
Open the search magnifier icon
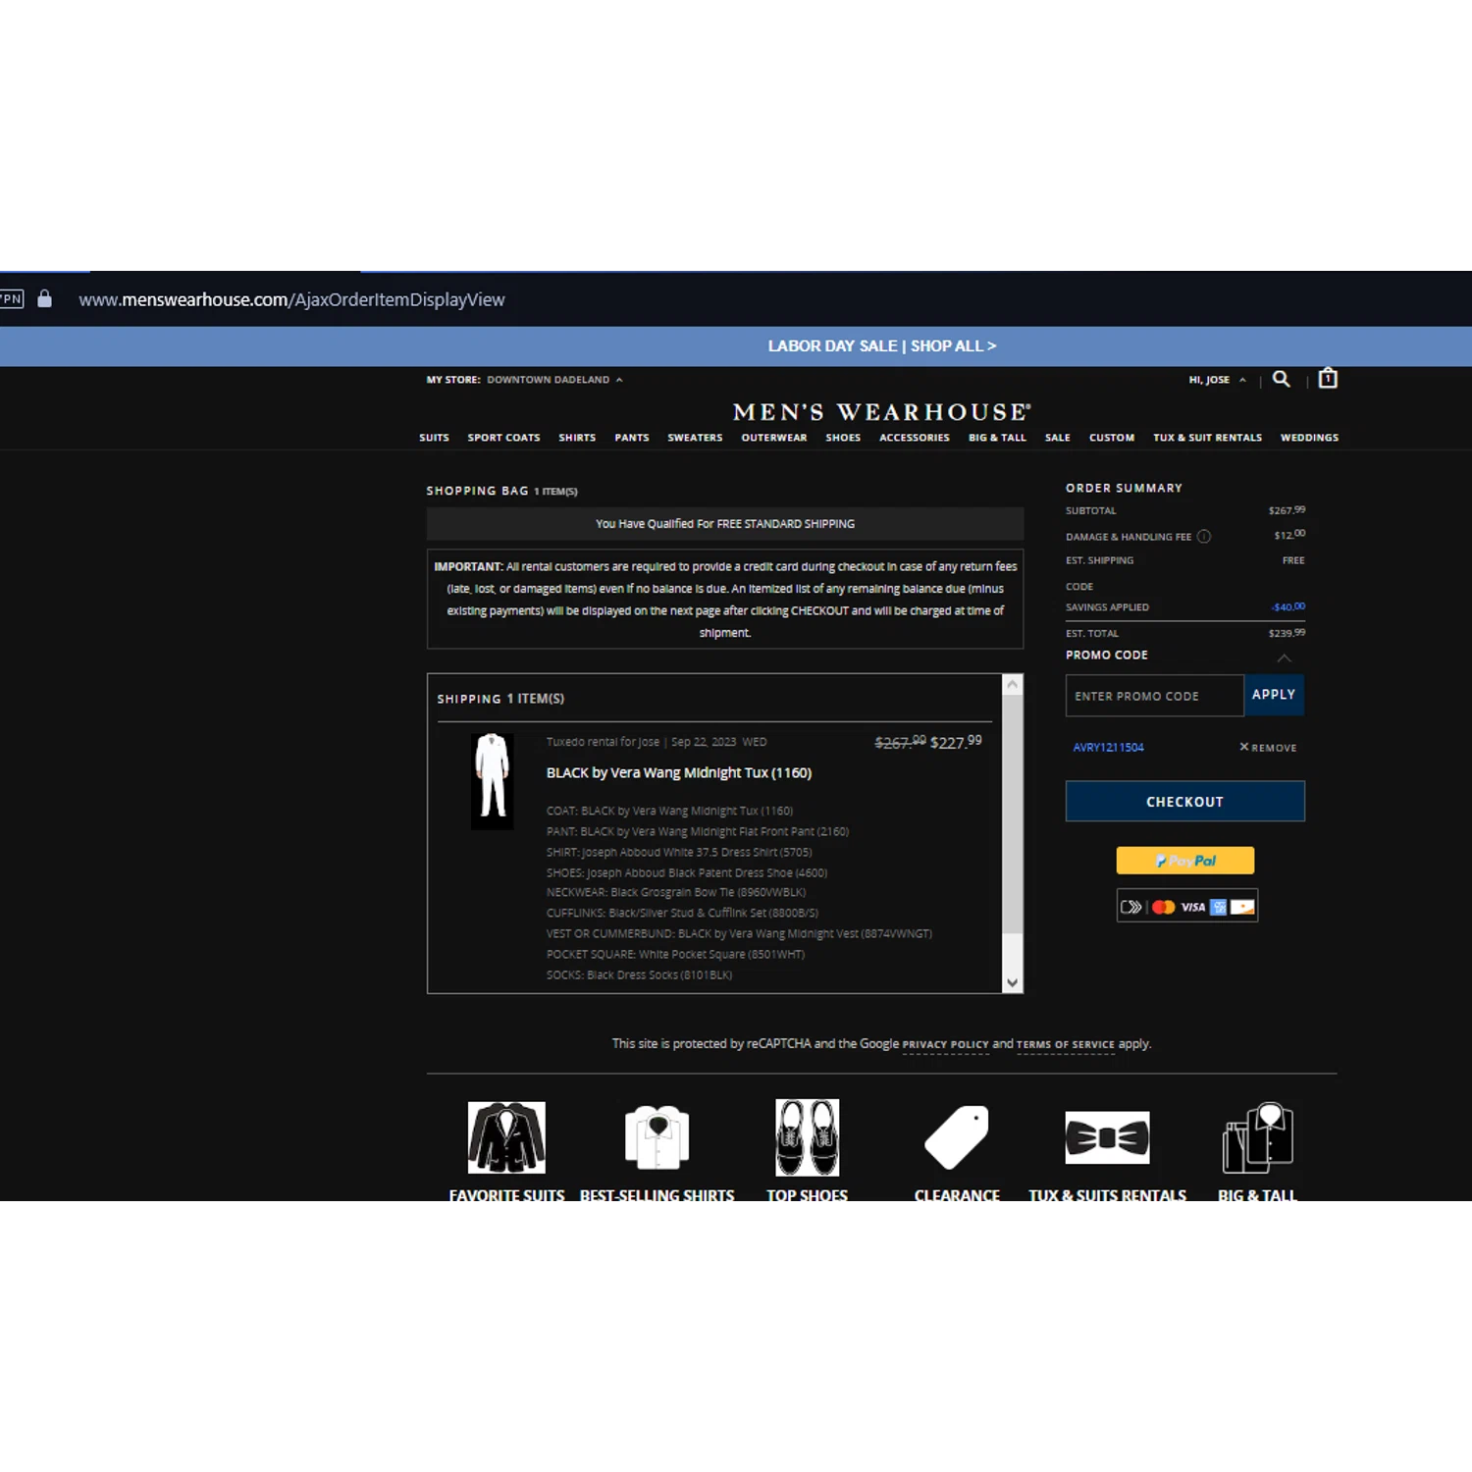coord(1281,379)
